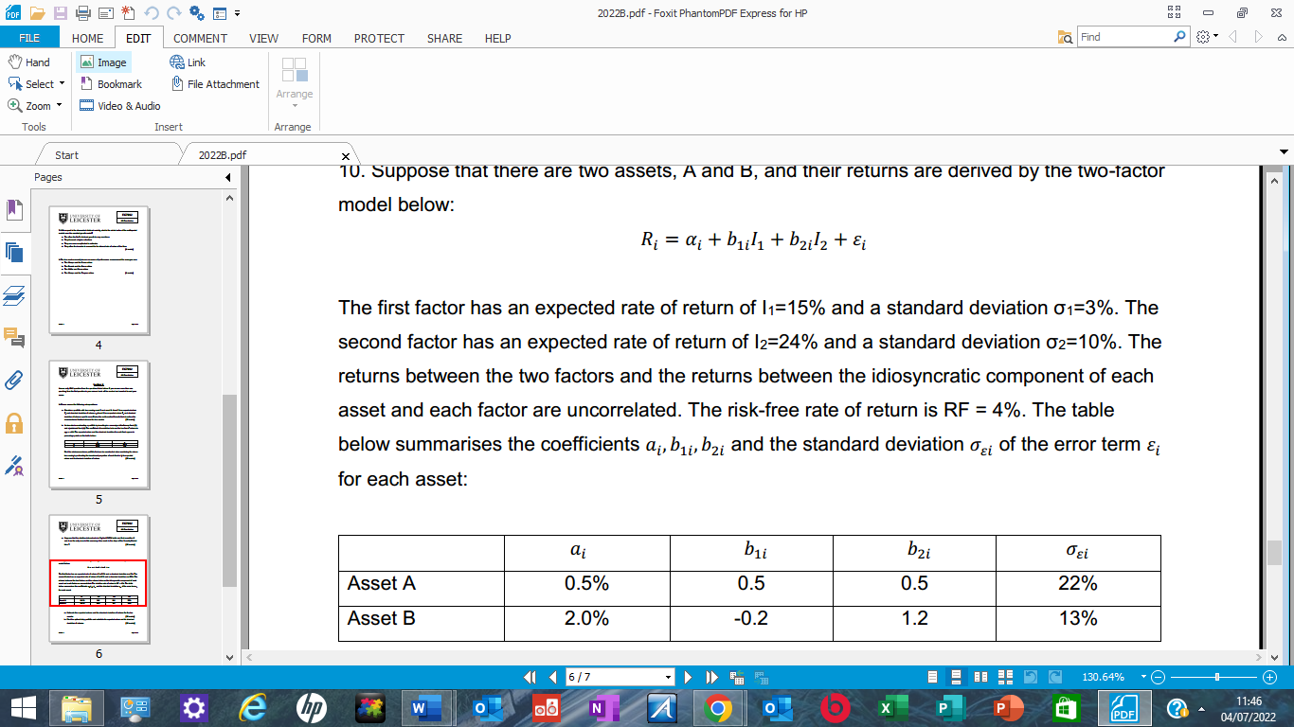The width and height of the screenshot is (1294, 727).
Task: Choose the Link tool
Action: [x=188, y=62]
